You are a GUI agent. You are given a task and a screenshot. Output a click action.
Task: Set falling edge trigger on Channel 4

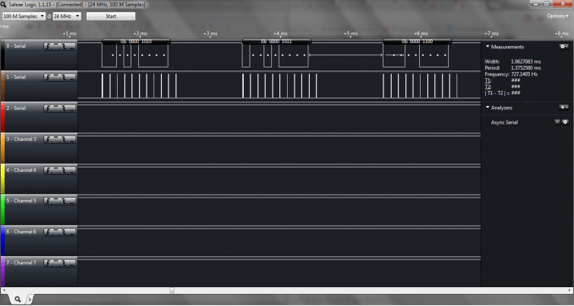click(x=64, y=170)
